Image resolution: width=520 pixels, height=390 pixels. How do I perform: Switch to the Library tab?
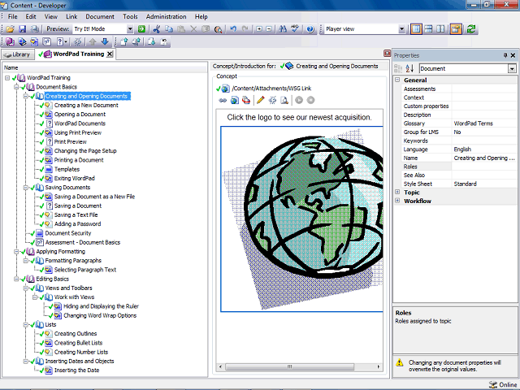(18, 54)
